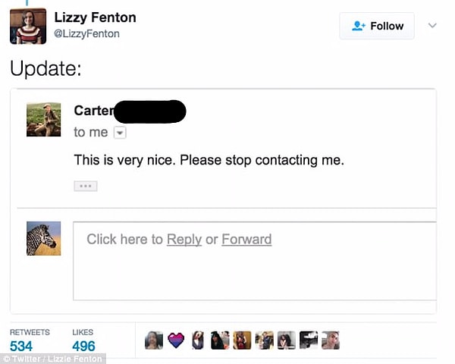Expand the tweet options chevron
Screen dimensions: 455x364
tap(433, 26)
